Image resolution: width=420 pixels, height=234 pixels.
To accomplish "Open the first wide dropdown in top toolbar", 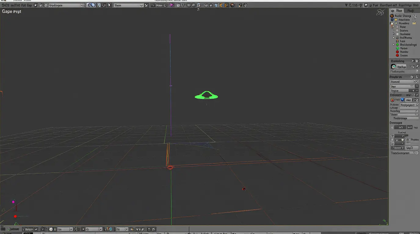I will (x=67, y=5).
